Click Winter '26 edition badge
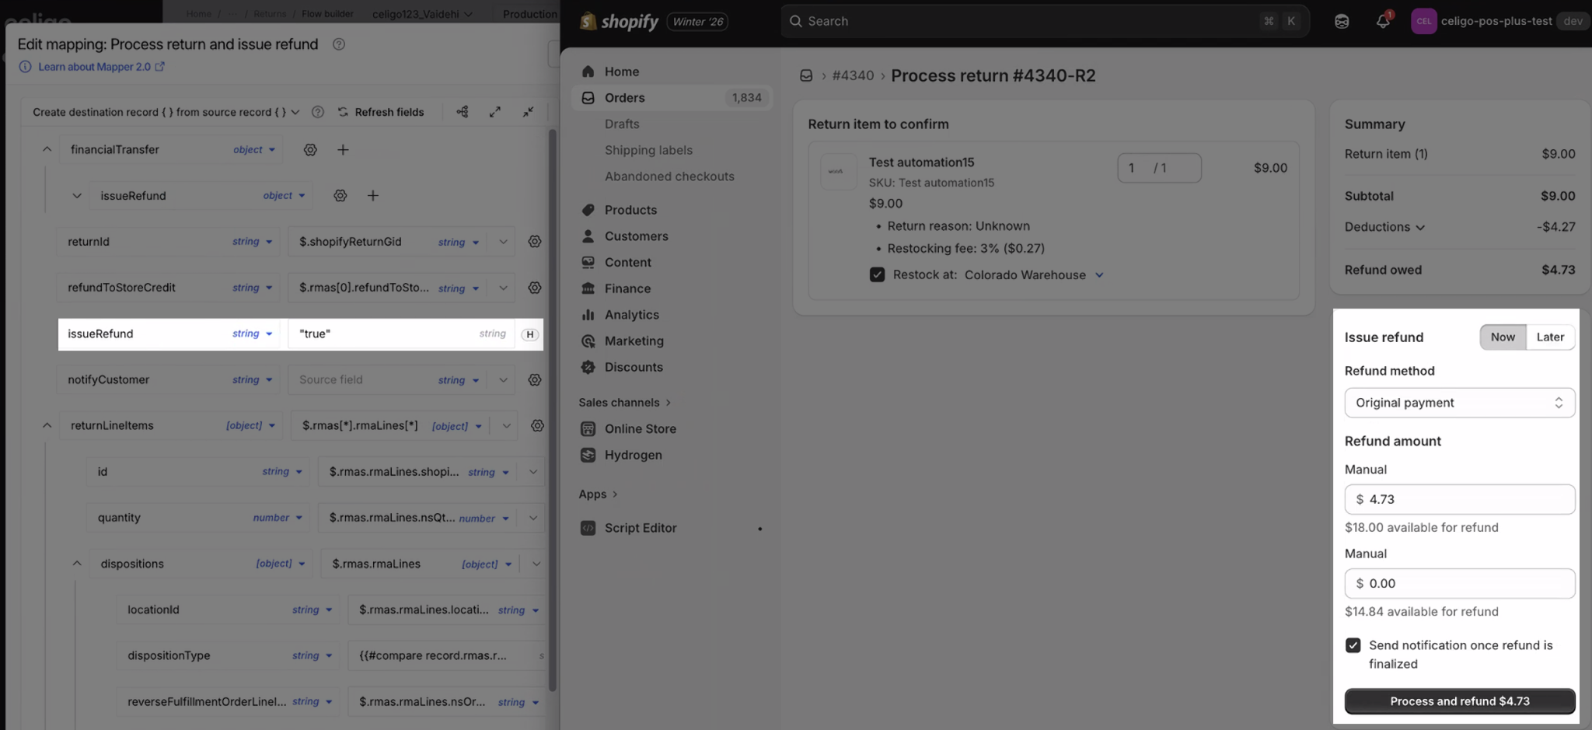Viewport: 1592px width, 730px height. pyautogui.click(x=698, y=22)
